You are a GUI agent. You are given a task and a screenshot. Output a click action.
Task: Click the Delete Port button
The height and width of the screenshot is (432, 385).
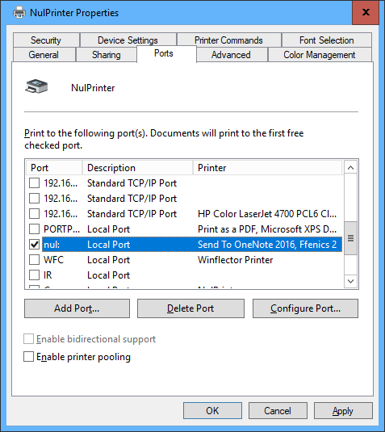(190, 308)
